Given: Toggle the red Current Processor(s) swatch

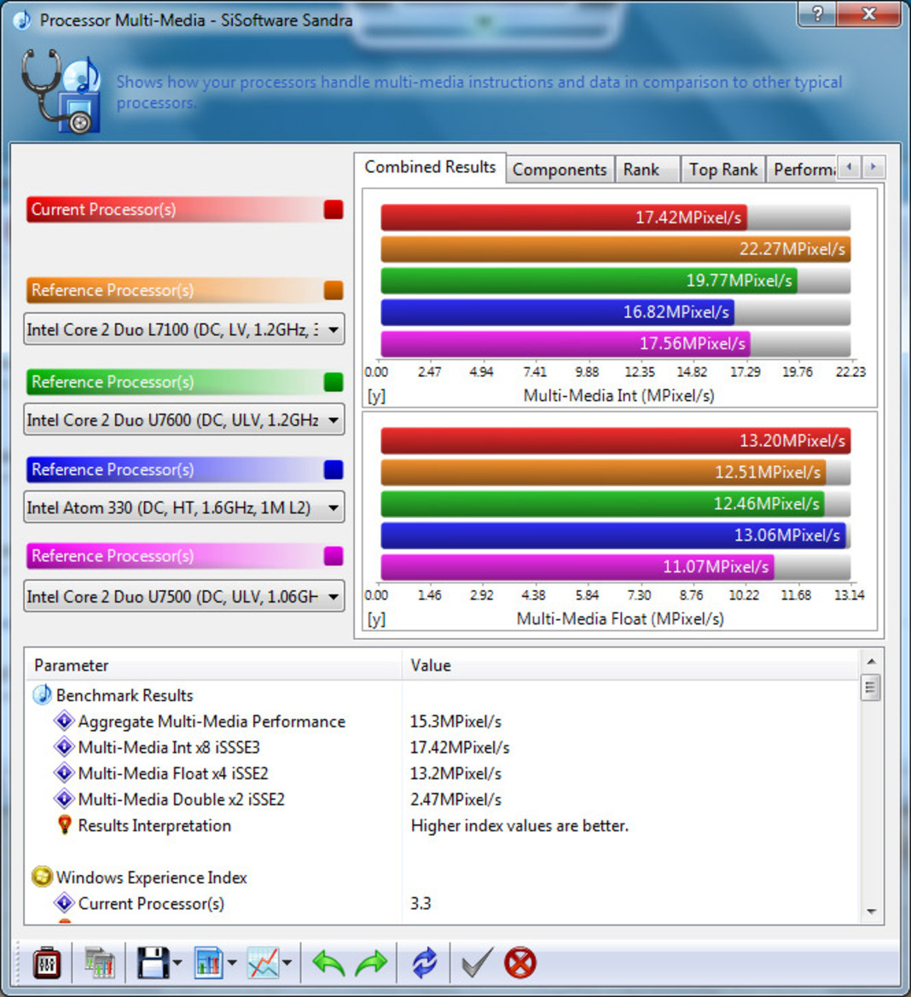Looking at the screenshot, I should 334,209.
